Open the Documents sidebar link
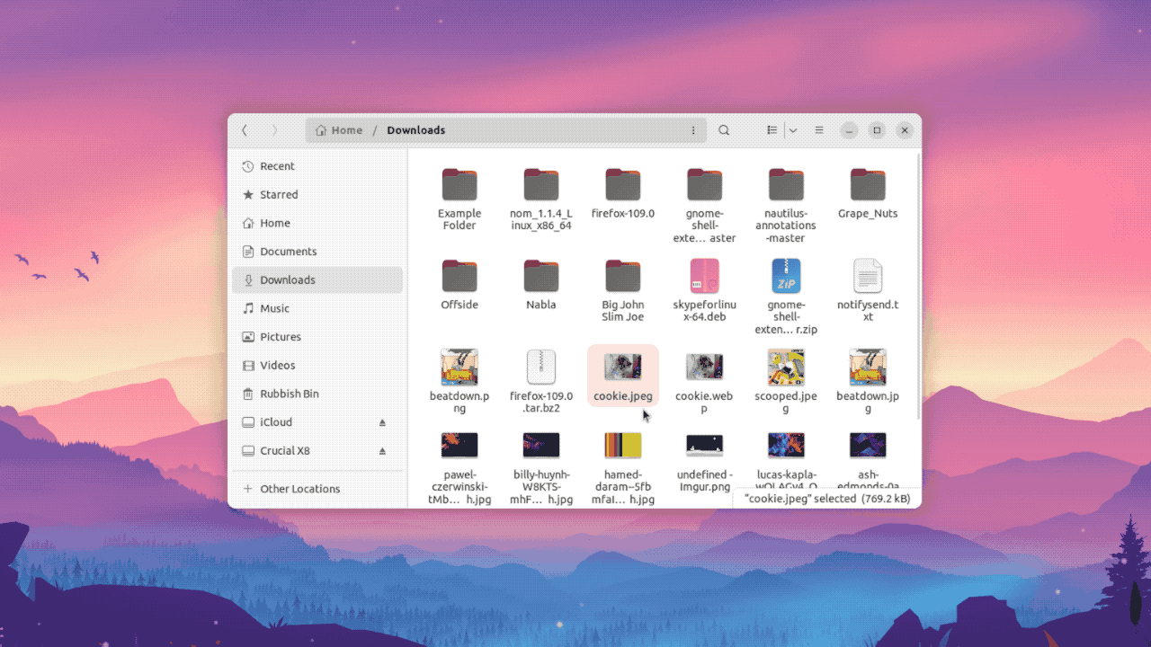This screenshot has height=647, width=1151. [x=288, y=252]
